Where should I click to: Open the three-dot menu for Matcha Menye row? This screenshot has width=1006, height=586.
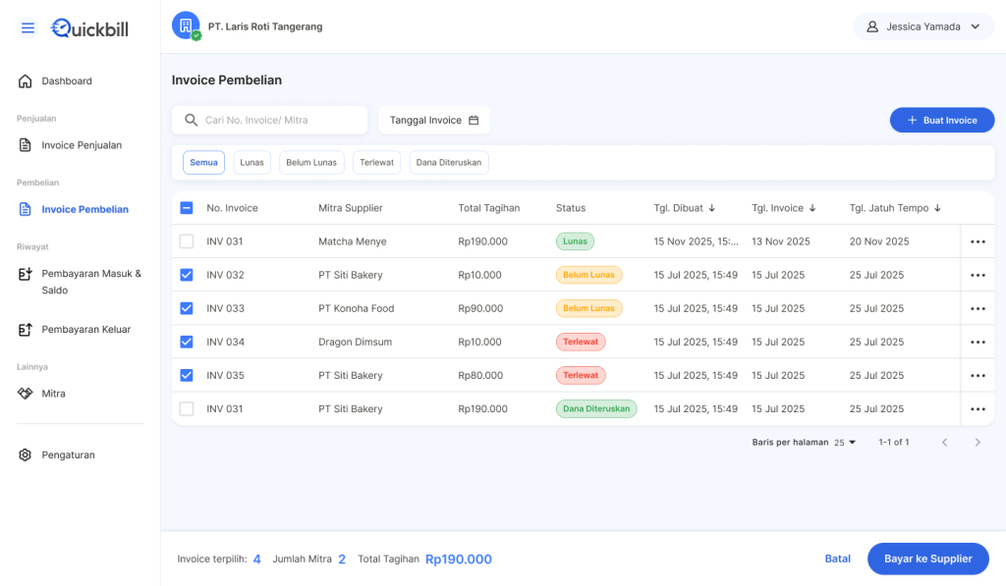click(x=977, y=242)
